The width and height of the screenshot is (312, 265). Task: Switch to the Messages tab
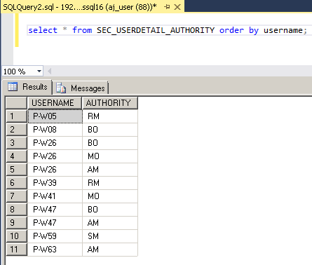click(80, 88)
